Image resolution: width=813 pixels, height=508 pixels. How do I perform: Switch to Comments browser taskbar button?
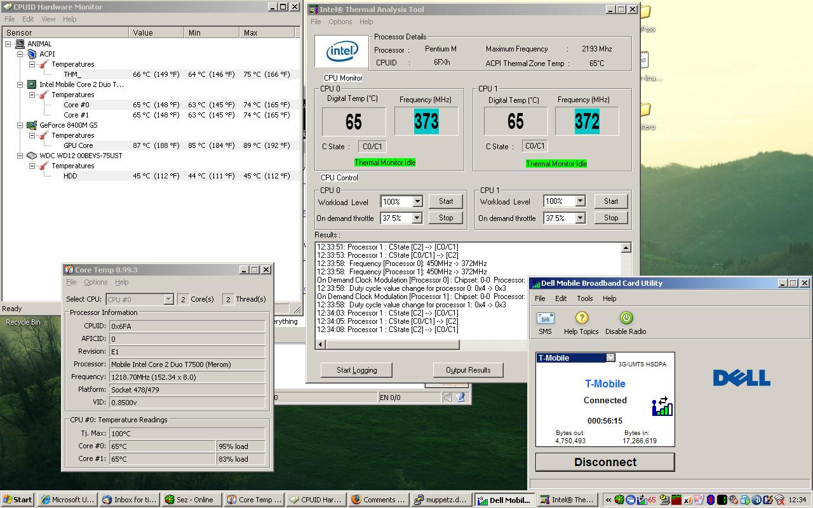(x=378, y=500)
